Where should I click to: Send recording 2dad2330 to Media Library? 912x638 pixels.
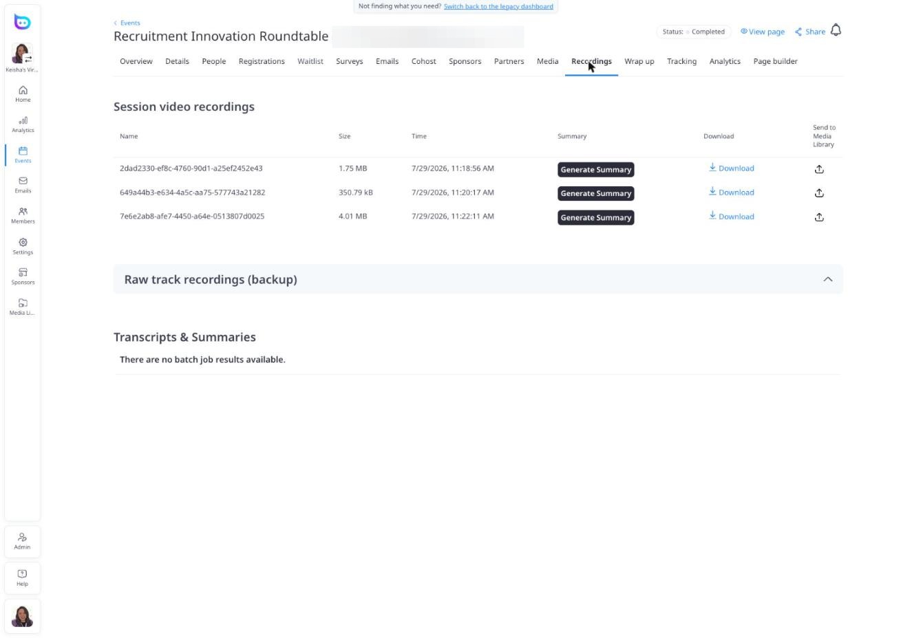(819, 169)
